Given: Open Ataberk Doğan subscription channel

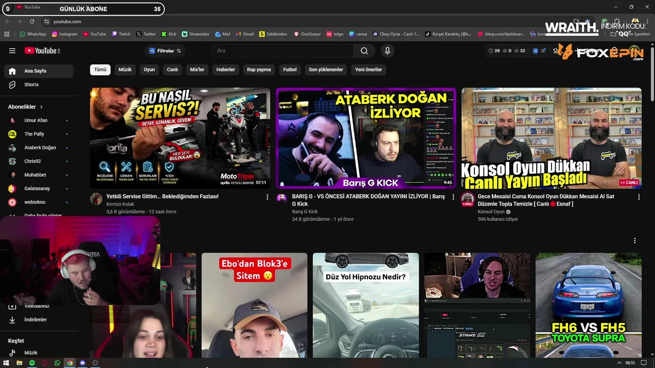Looking at the screenshot, I should [x=39, y=148].
